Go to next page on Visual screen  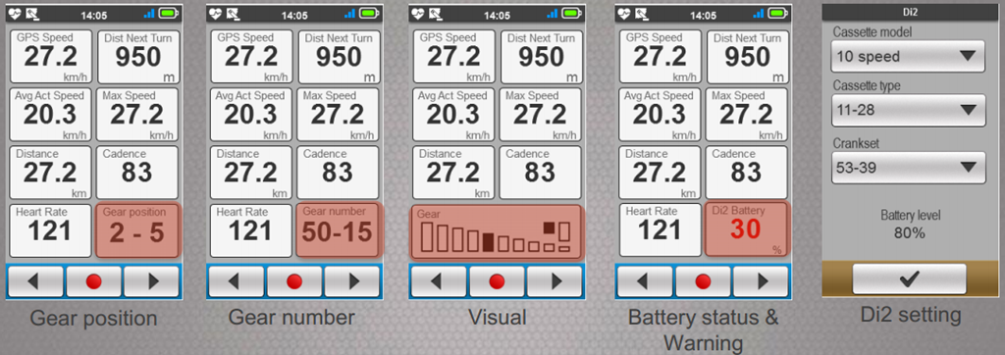point(555,281)
